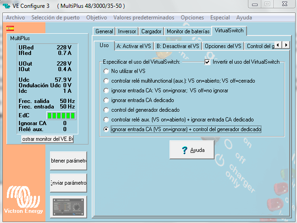The image size is (297, 223).
Task: Click the UOut 228 V reading
Action: click(x=45, y=64)
